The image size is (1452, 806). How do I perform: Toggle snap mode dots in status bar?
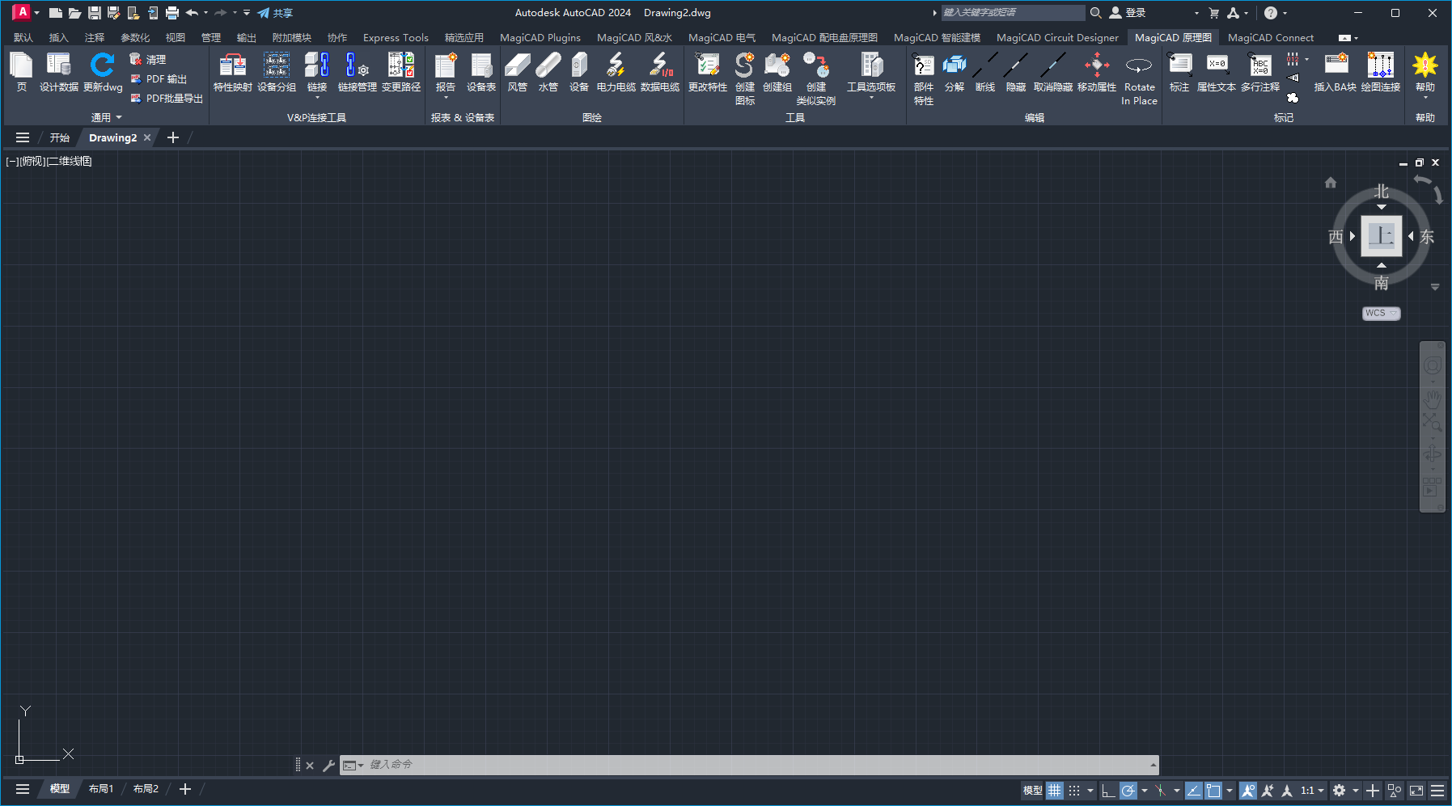click(1074, 791)
